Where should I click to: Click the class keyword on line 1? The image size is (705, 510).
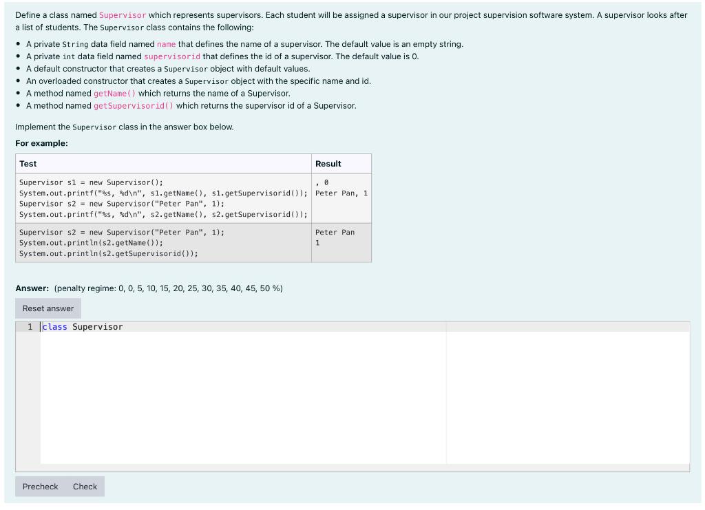(x=54, y=326)
